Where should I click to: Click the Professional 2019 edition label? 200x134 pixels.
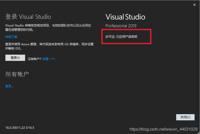point(121,26)
